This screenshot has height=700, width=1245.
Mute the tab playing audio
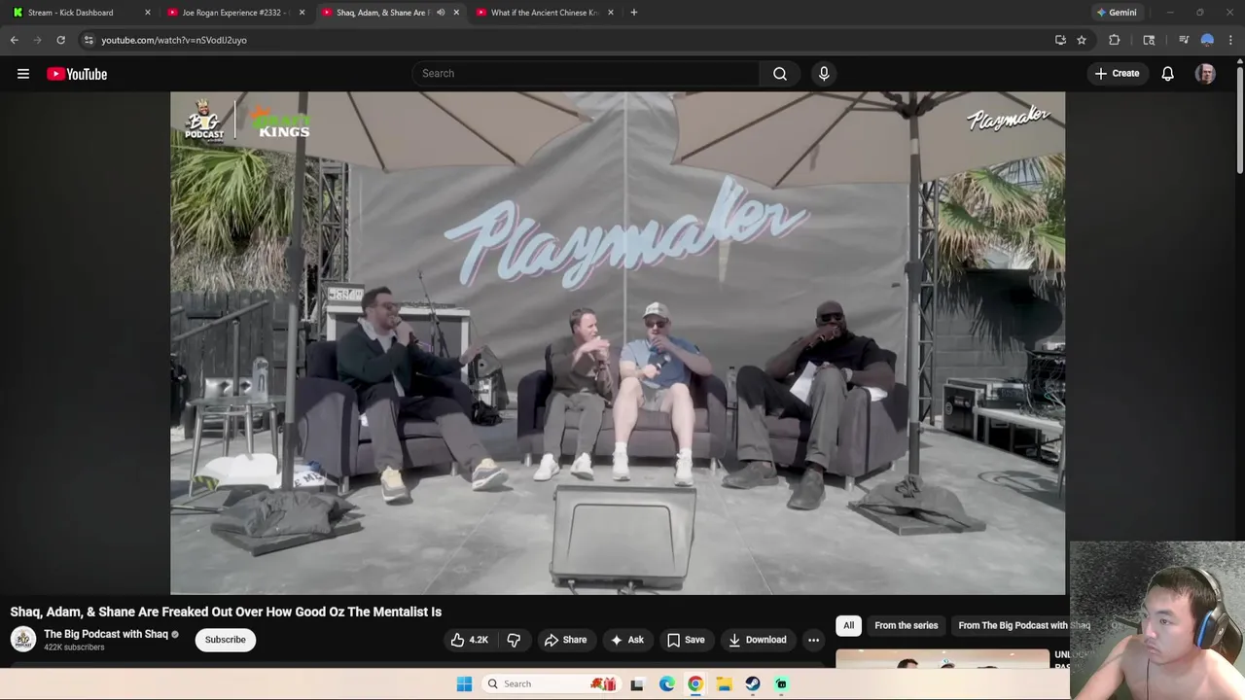coord(441,13)
